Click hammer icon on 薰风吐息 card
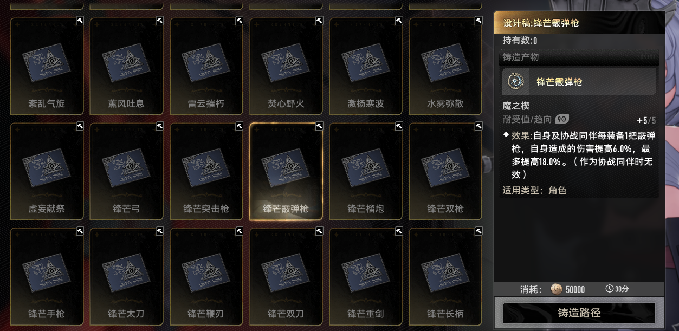Viewport: 679px width, 331px height. point(159,21)
